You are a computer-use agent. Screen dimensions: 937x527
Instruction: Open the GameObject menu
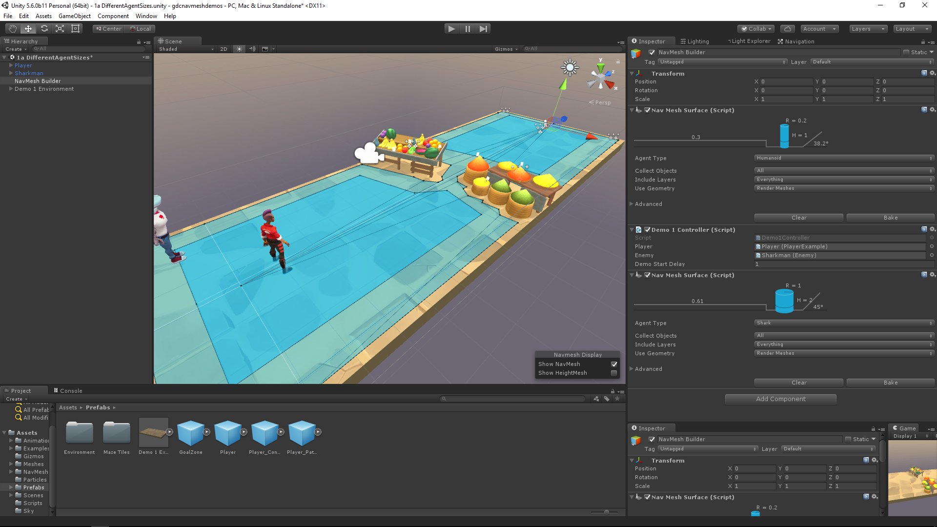pos(74,16)
